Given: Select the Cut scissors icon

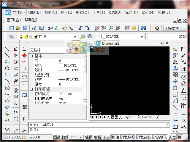Looking at the screenshot, I should point(50,28).
